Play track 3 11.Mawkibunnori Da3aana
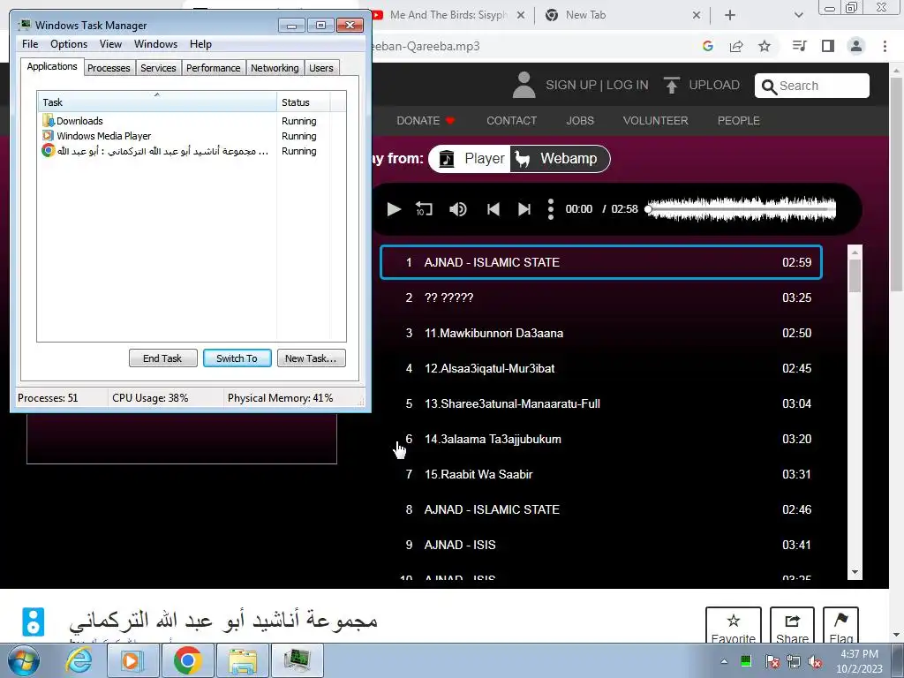The image size is (904, 678). pos(600,333)
